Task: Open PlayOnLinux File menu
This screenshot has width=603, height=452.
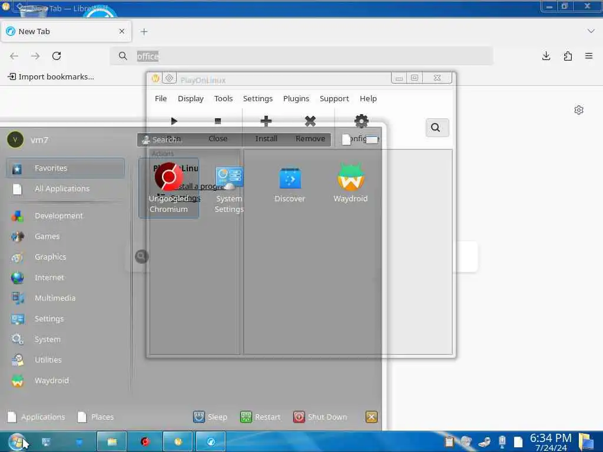Action: pos(161,99)
